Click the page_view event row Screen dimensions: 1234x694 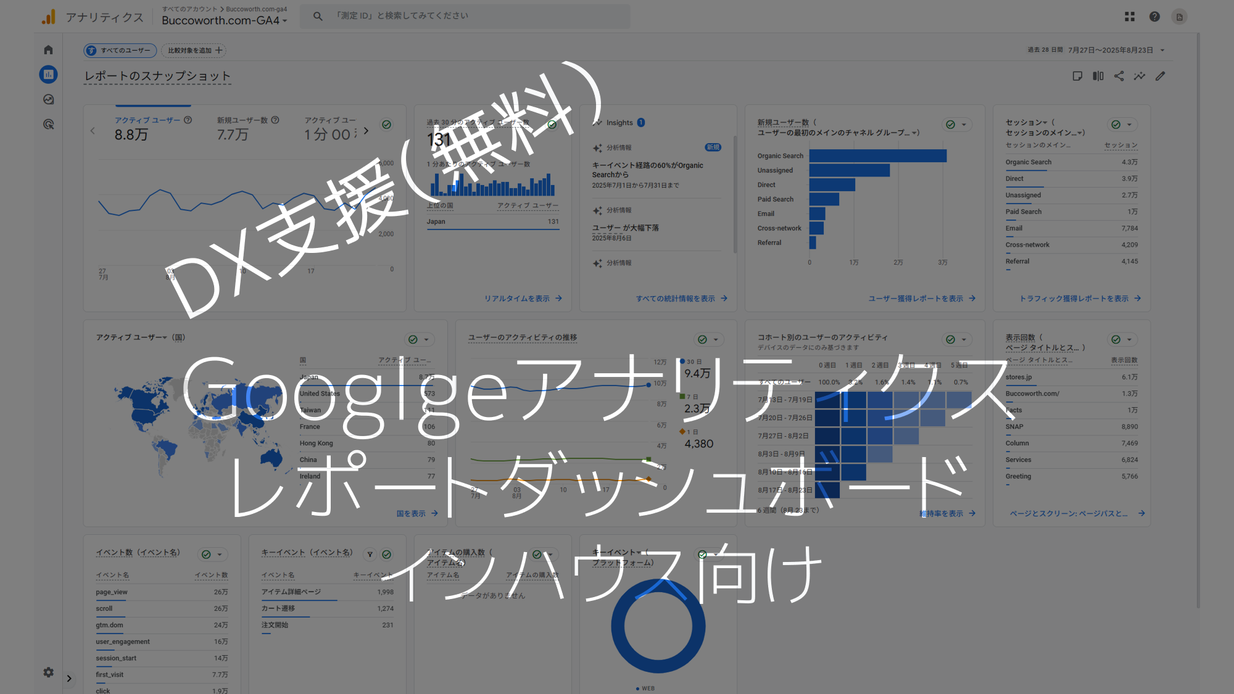(162, 592)
